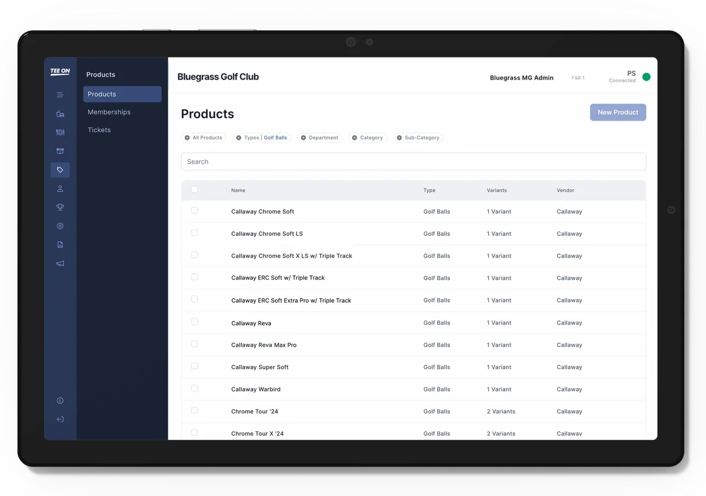The image size is (706, 496).
Task: Tick the Callaway Reva Max Pro checkbox
Action: (194, 343)
